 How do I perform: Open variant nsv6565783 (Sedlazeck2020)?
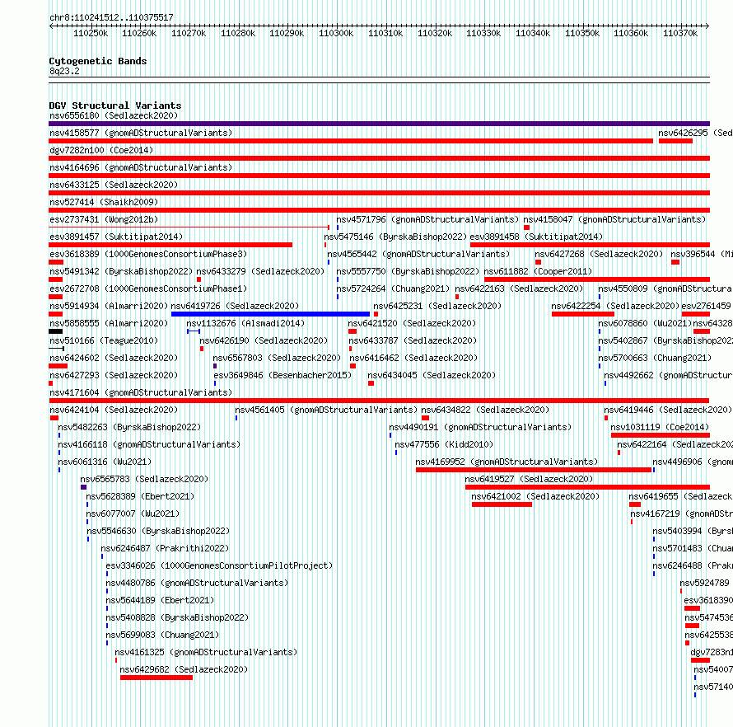pyautogui.click(x=144, y=479)
